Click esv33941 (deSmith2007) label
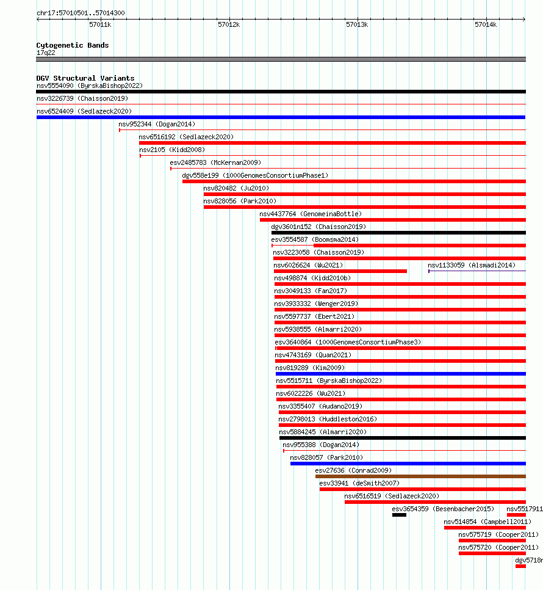Viewport: 543px width, 590px height. pyautogui.click(x=359, y=483)
